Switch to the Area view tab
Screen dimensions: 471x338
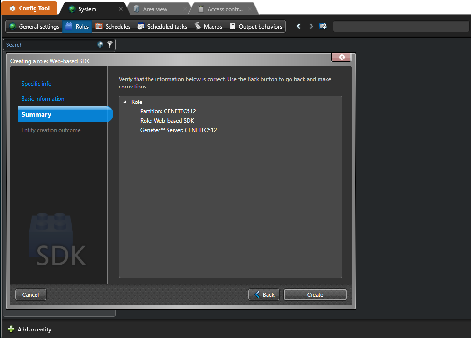point(155,9)
